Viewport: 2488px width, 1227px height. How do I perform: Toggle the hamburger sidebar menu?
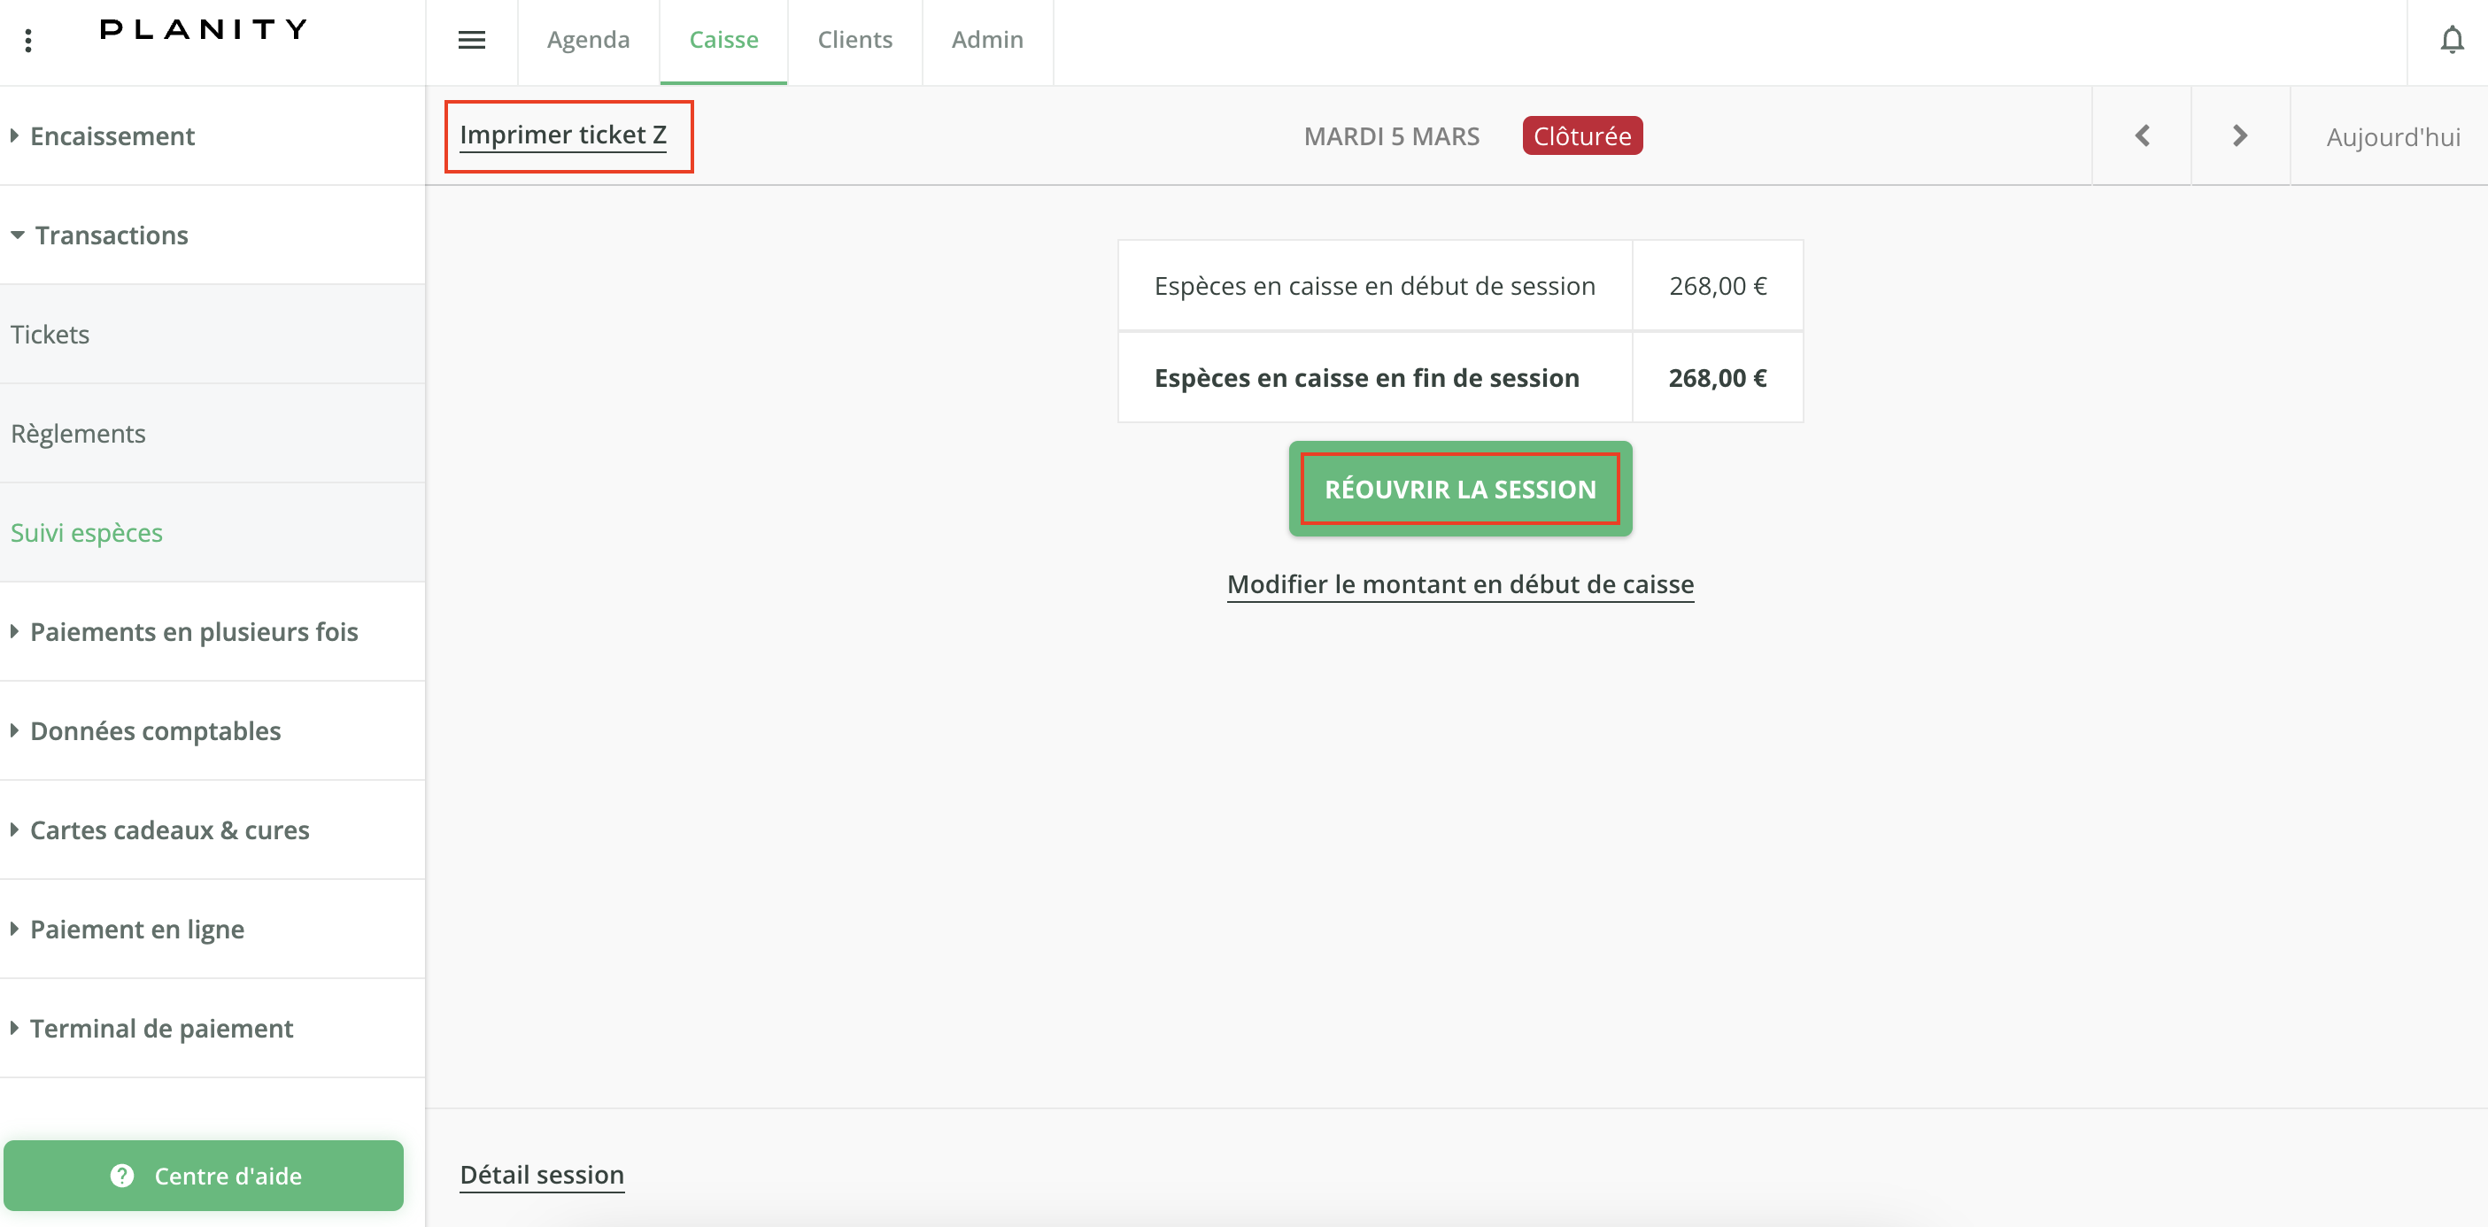coord(471,41)
